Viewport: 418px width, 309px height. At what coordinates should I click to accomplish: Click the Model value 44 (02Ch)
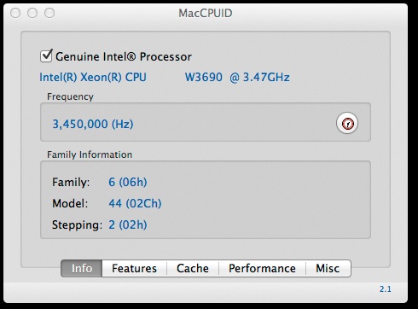(x=135, y=203)
